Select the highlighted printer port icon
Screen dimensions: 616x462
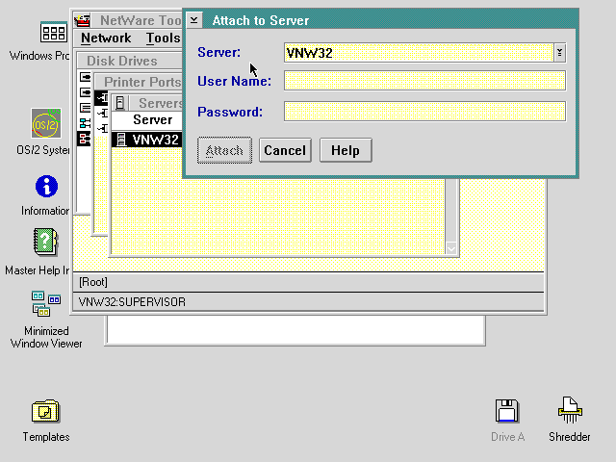101,98
